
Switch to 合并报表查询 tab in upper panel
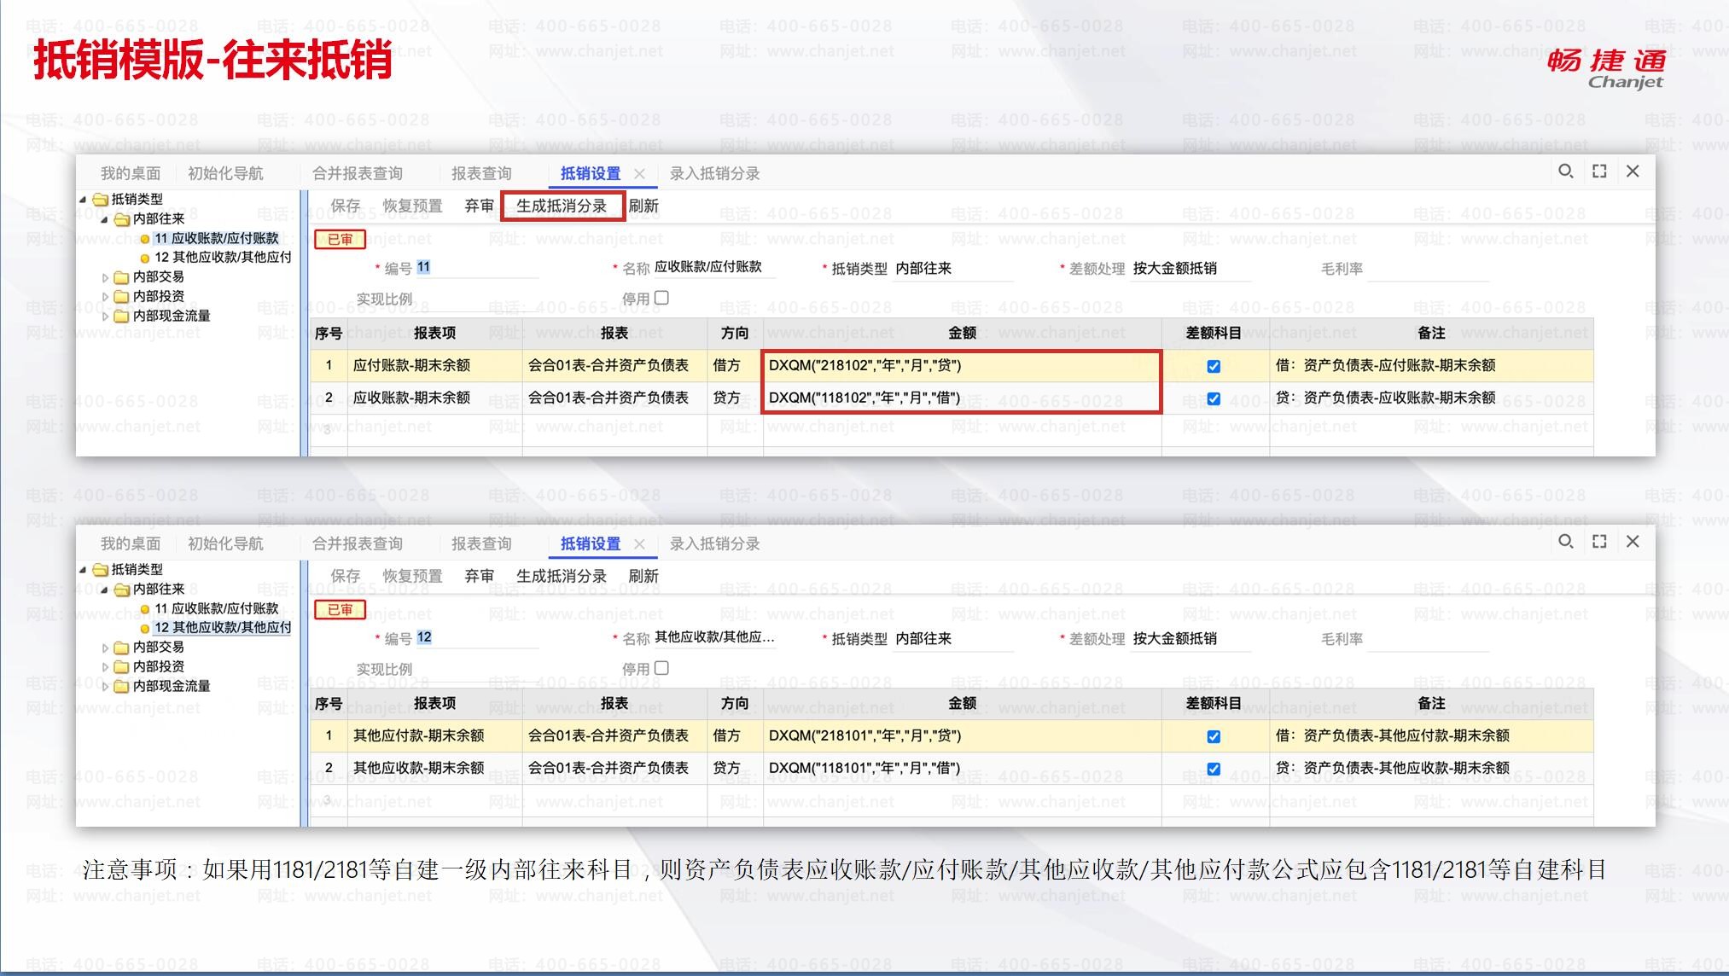357,174
